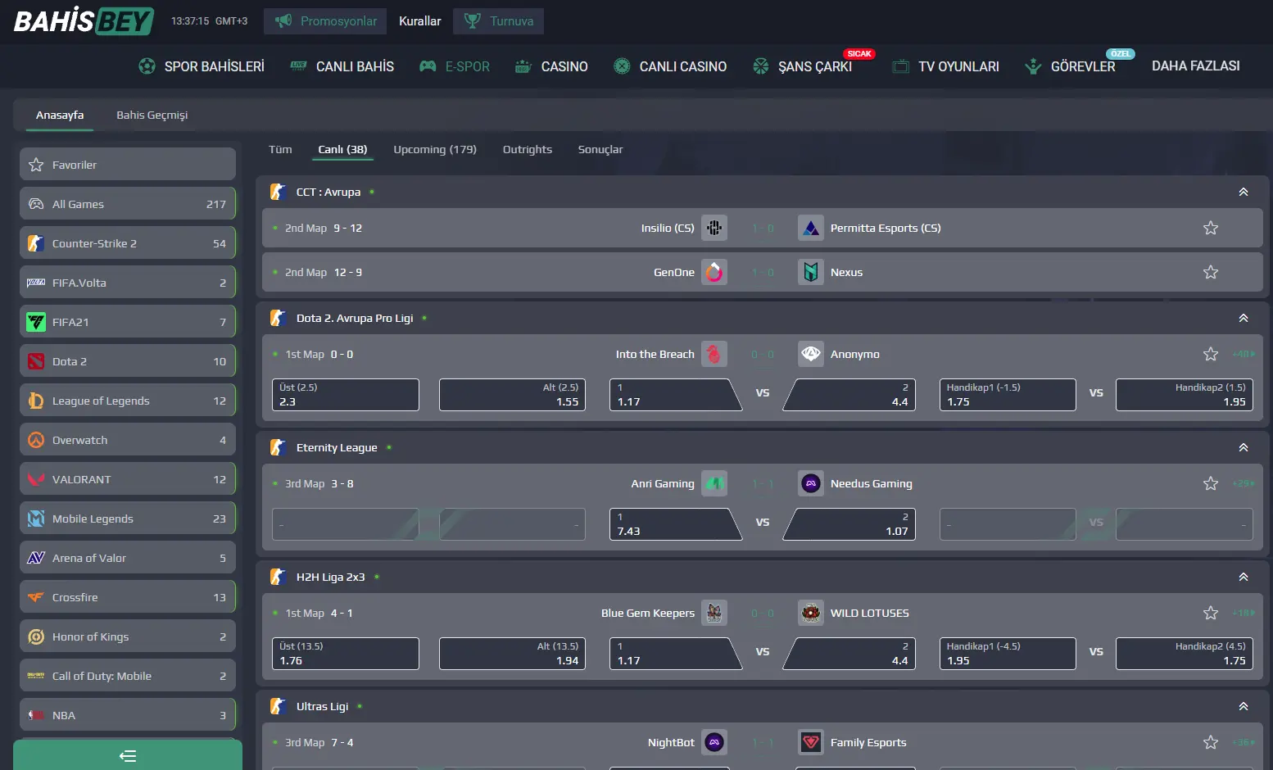Screen dimensions: 1273x770
Task: Click Overwatch sidebar icon
Action: tap(36, 440)
